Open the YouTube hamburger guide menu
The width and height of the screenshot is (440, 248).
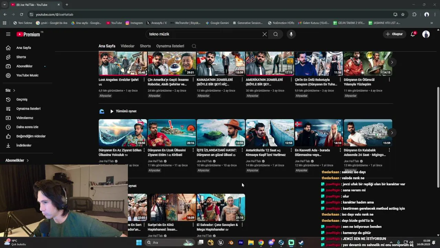point(8,34)
